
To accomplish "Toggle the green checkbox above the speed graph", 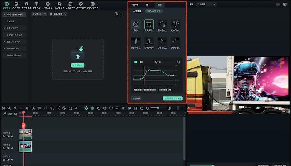I will [x=136, y=62].
